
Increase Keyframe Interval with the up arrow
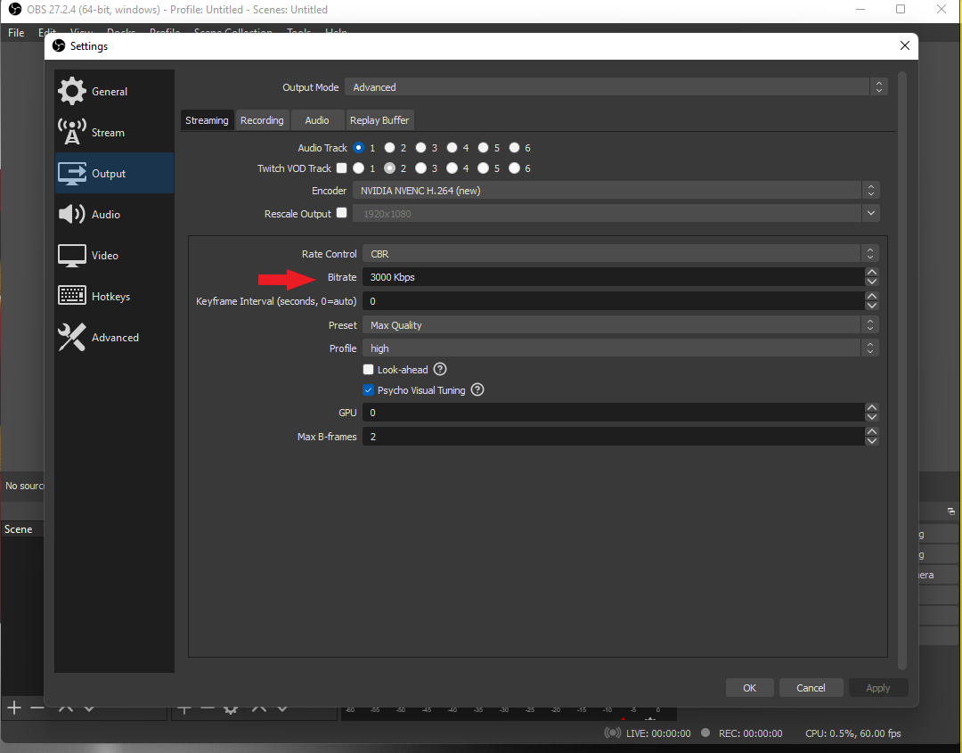[x=872, y=296]
